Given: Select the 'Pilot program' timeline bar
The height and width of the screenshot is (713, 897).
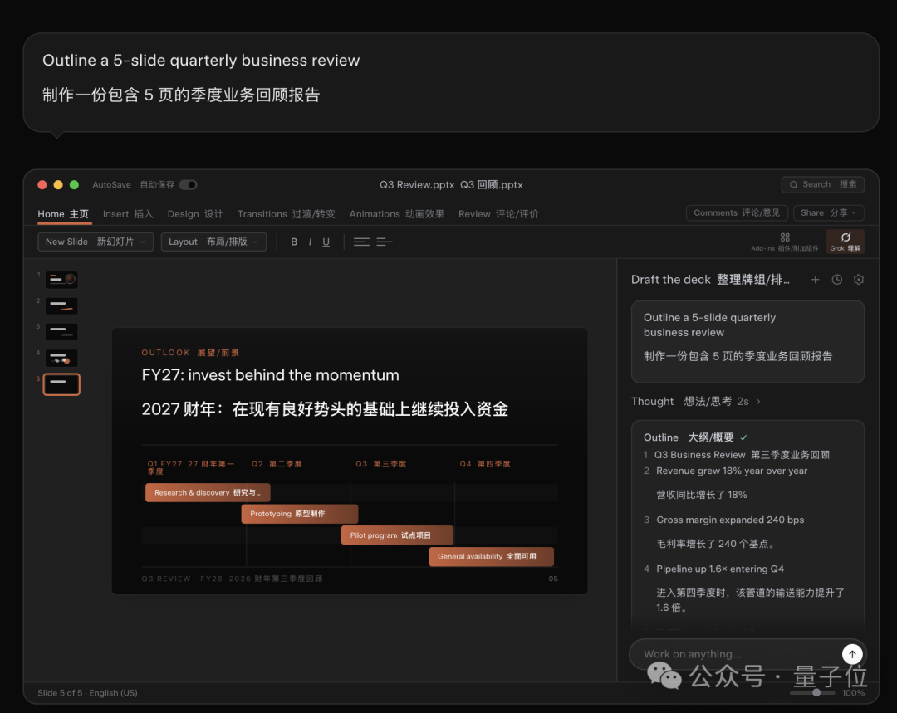Looking at the screenshot, I should point(397,535).
